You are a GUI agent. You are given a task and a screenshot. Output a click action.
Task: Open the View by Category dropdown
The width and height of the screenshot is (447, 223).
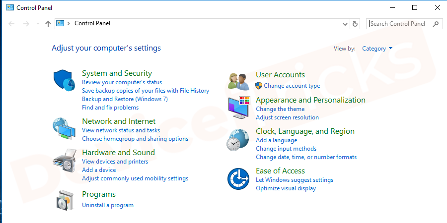tap(377, 49)
